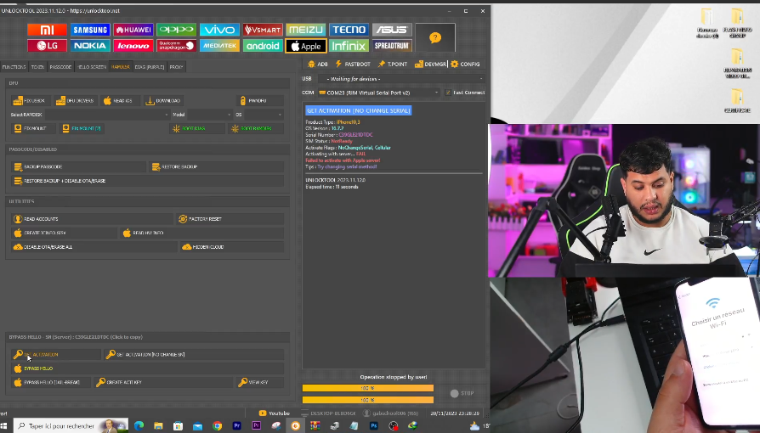Switch to the Proxy tab
The width and height of the screenshot is (760, 433).
(x=177, y=67)
